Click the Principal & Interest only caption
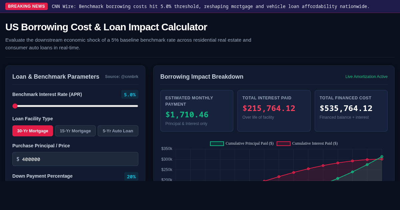This screenshot has height=210, width=400. [x=186, y=124]
